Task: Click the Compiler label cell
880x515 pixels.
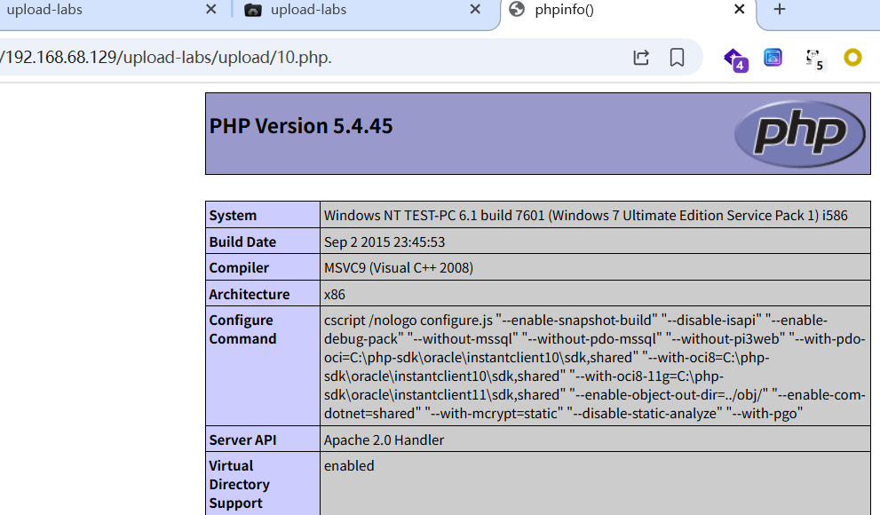Action: [263, 267]
